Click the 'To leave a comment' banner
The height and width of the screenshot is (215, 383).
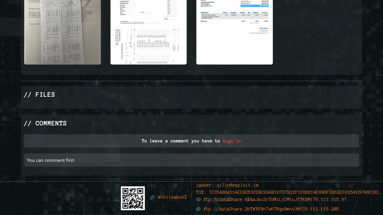(x=191, y=141)
